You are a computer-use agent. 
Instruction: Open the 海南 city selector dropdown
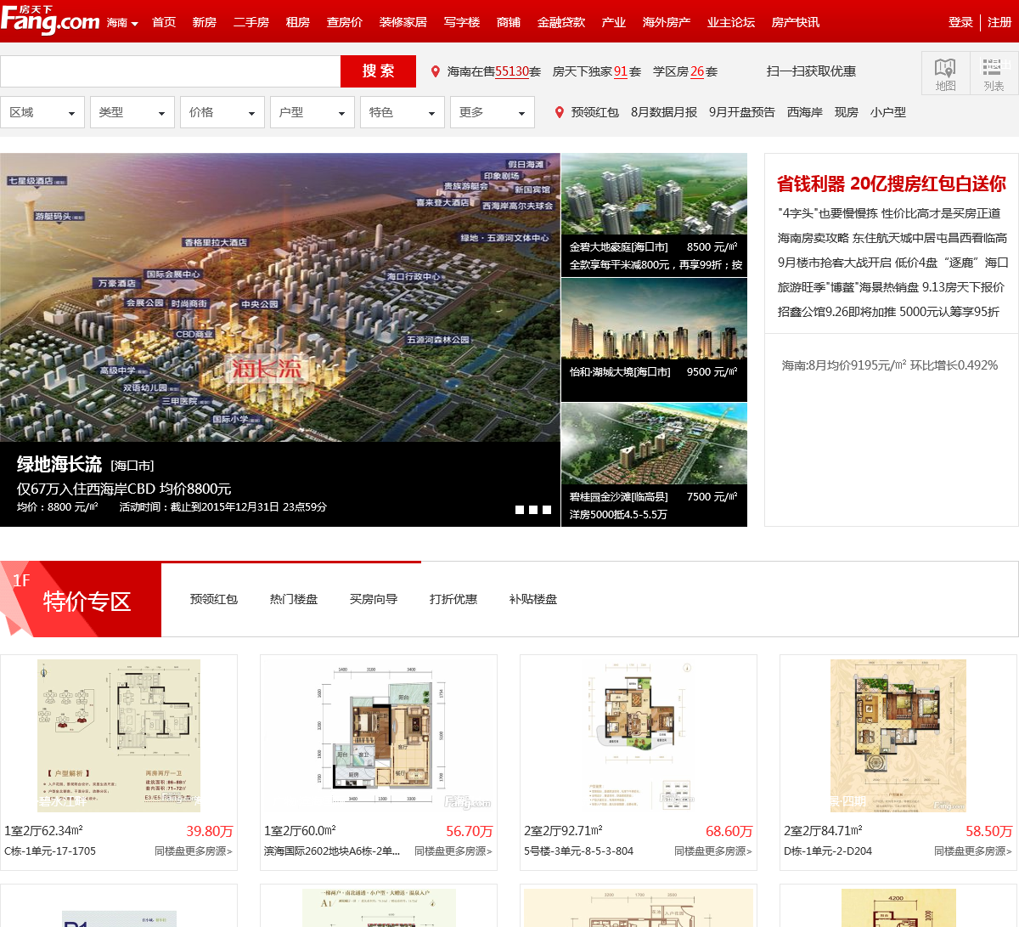122,23
